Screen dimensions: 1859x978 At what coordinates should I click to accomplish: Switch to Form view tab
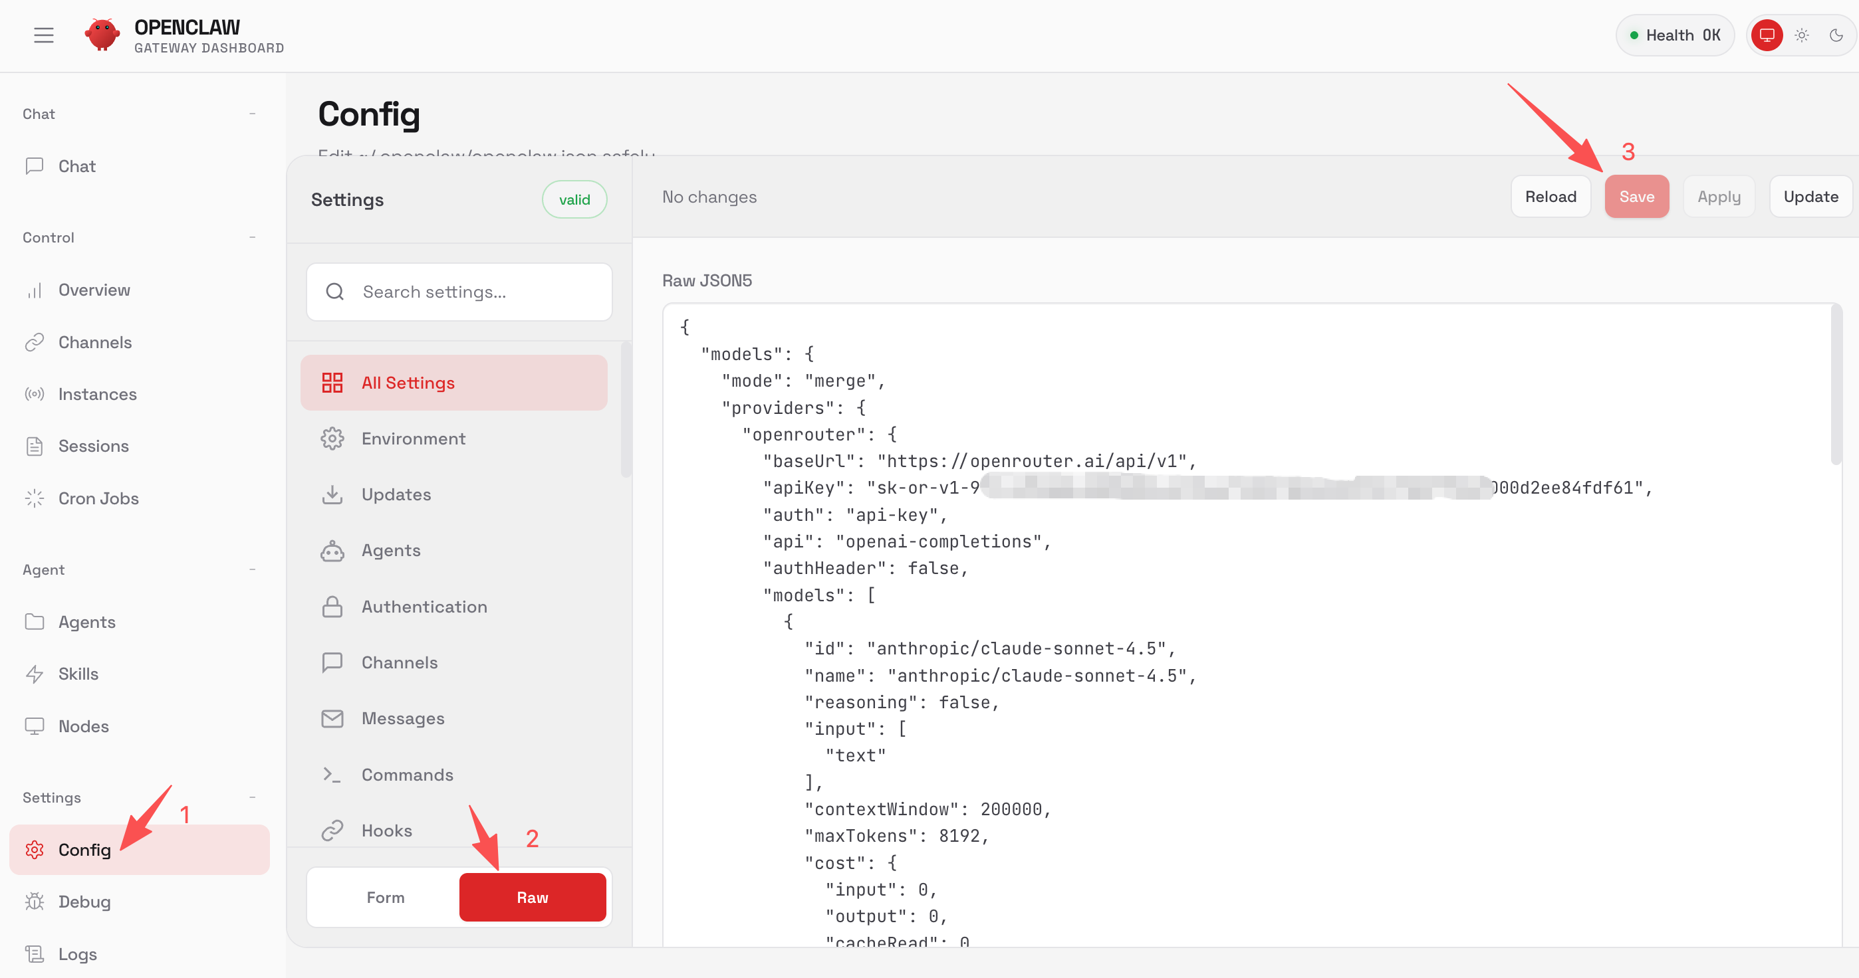(386, 897)
